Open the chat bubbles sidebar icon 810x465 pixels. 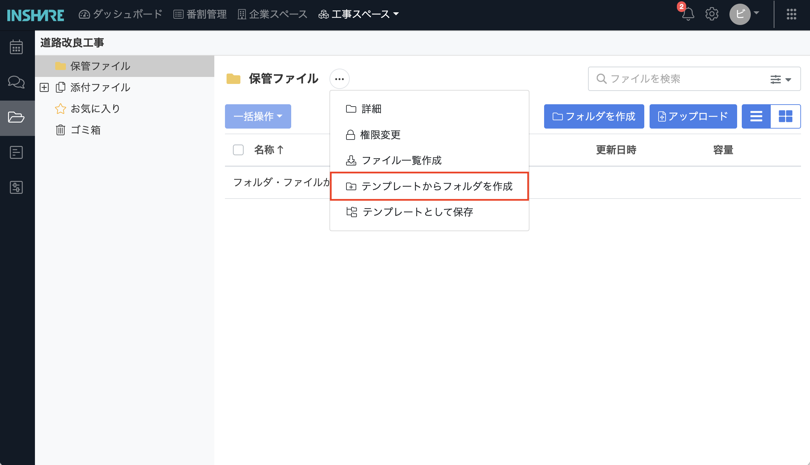[16, 82]
